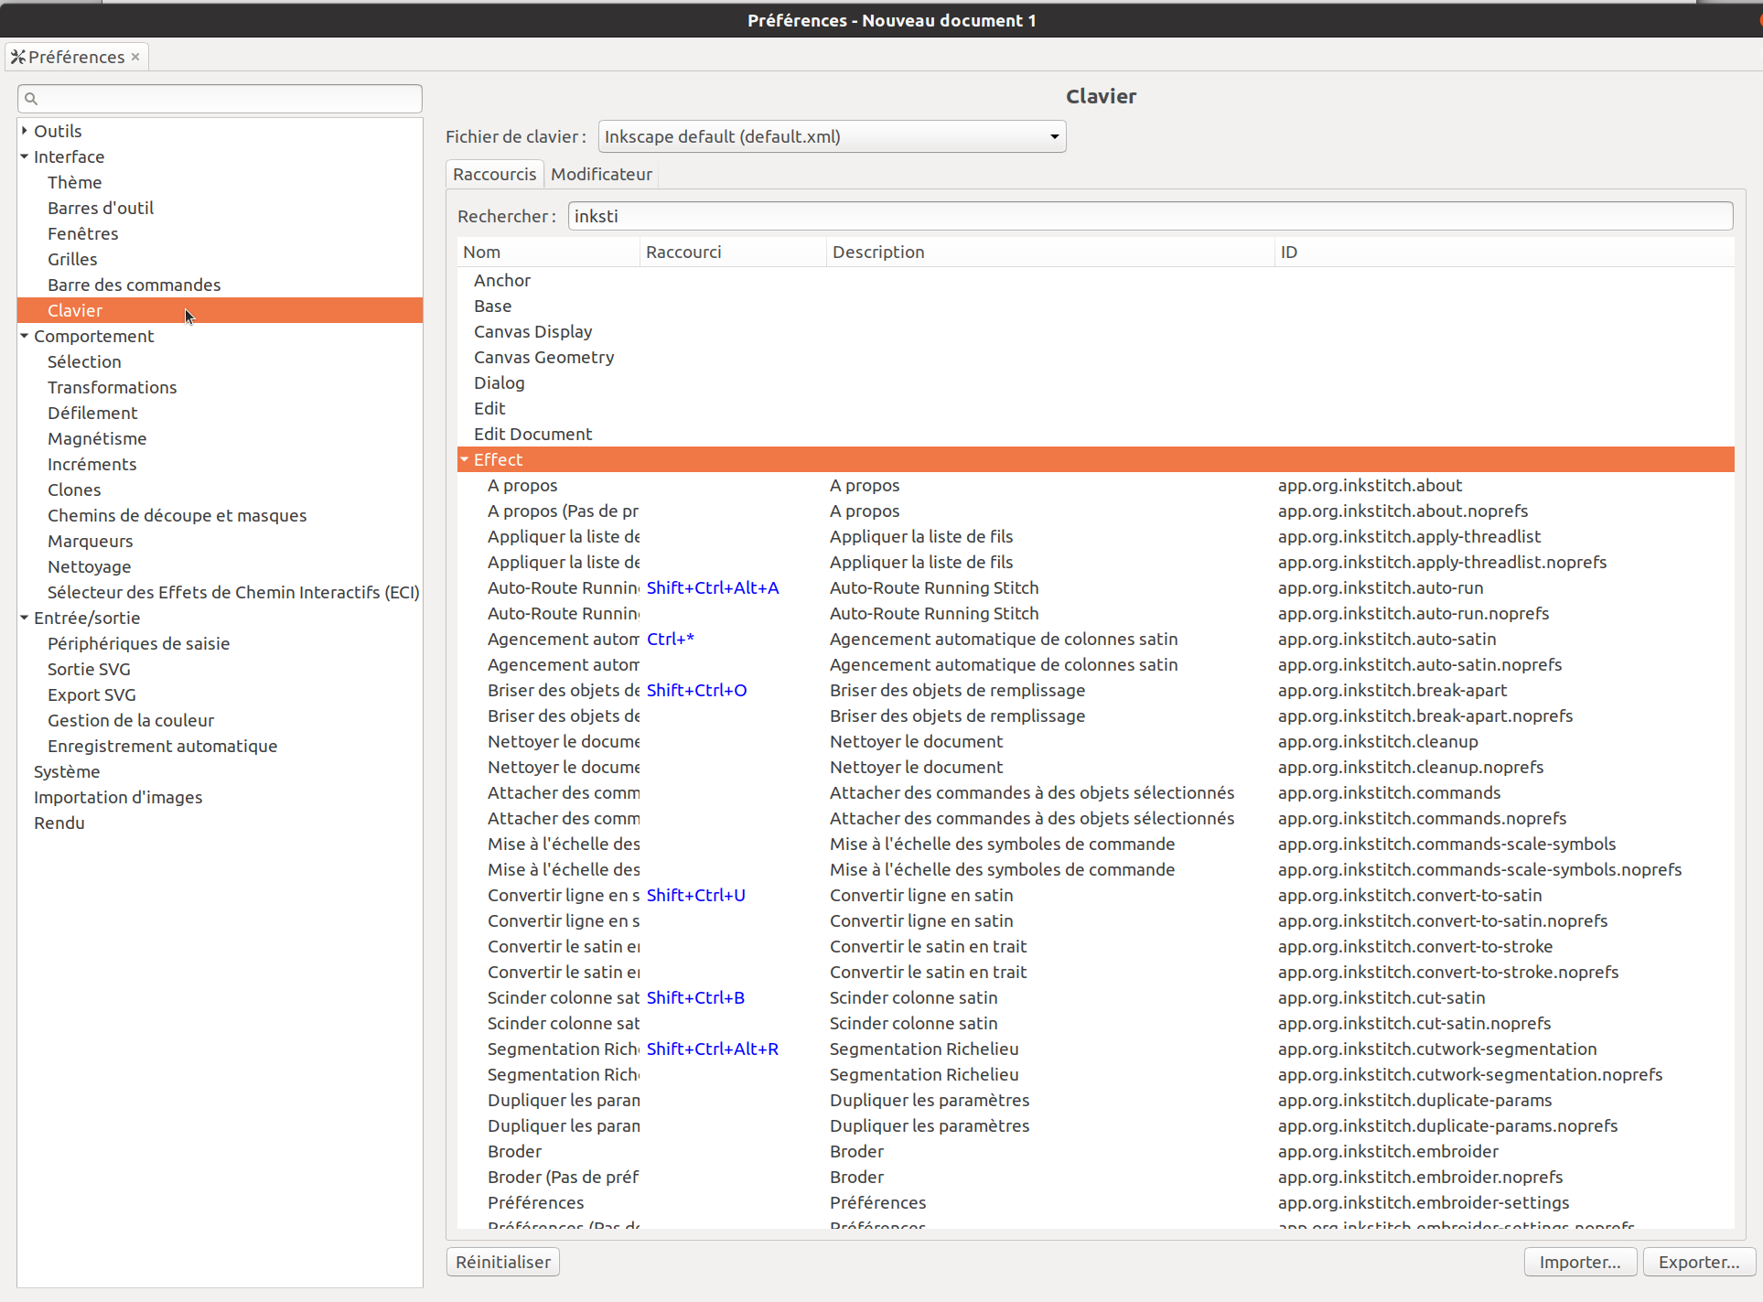1763x1302 pixels.
Task: Open Défilement preferences page
Action: click(92, 413)
